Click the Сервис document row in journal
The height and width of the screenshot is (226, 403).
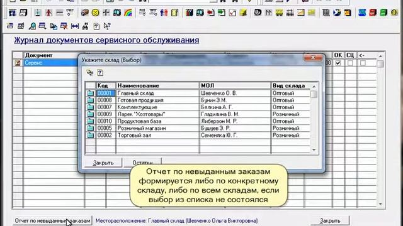coord(50,63)
